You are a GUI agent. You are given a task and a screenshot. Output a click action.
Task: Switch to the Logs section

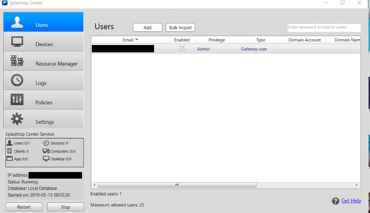[x=41, y=83]
